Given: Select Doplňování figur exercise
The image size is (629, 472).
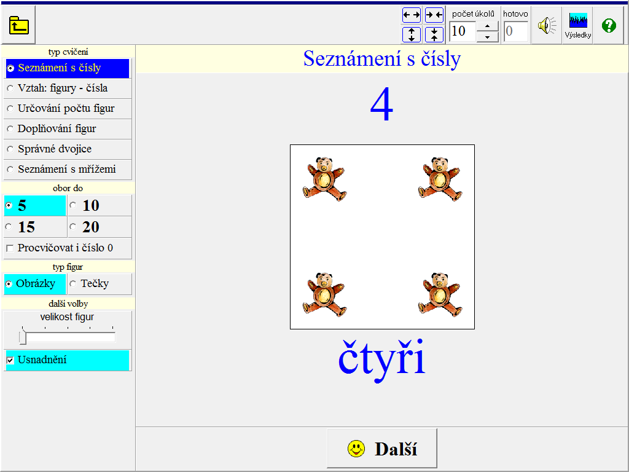Looking at the screenshot, I should point(68,129).
